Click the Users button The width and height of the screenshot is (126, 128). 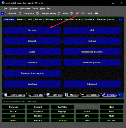pos(87,112)
